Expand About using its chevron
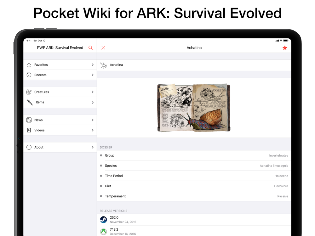Image resolution: width=315 pixels, height=236 pixels. [93, 147]
